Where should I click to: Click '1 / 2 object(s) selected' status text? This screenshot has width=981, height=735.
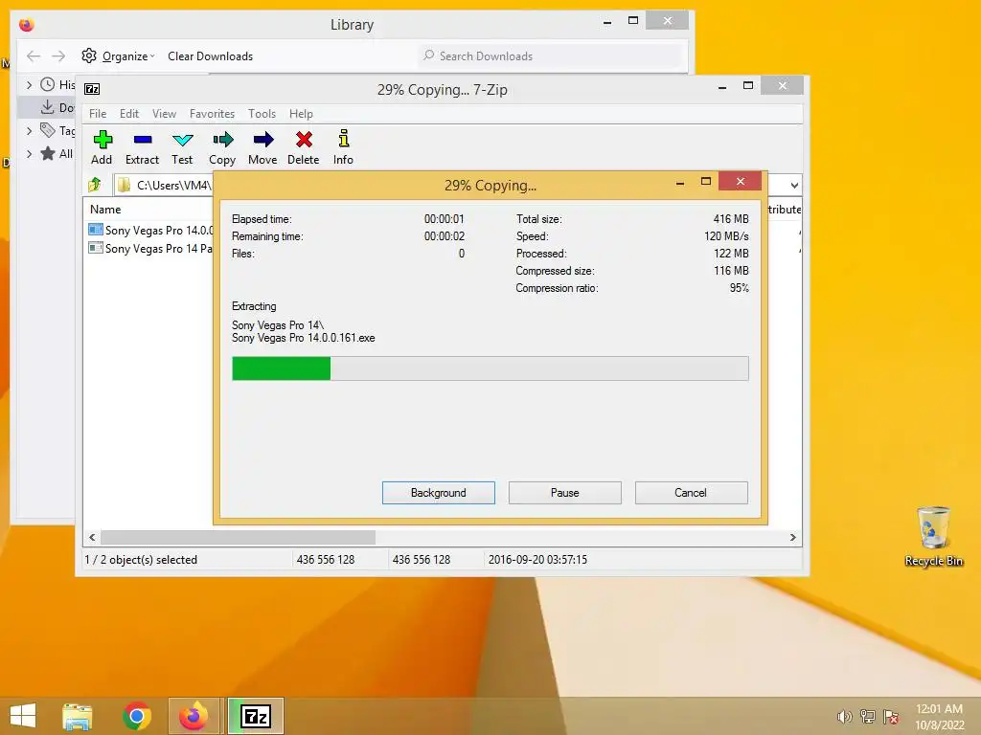(141, 559)
